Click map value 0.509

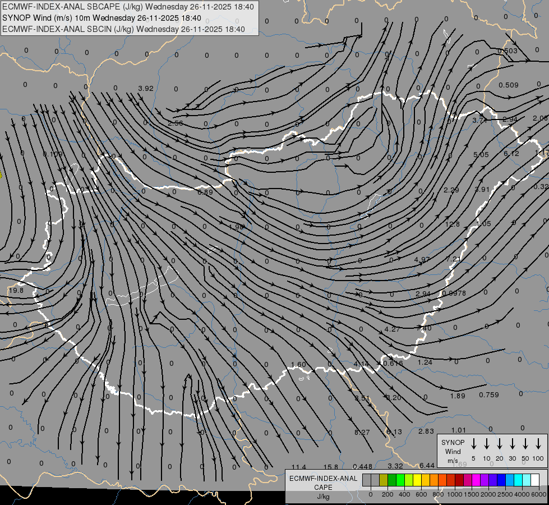[509, 85]
